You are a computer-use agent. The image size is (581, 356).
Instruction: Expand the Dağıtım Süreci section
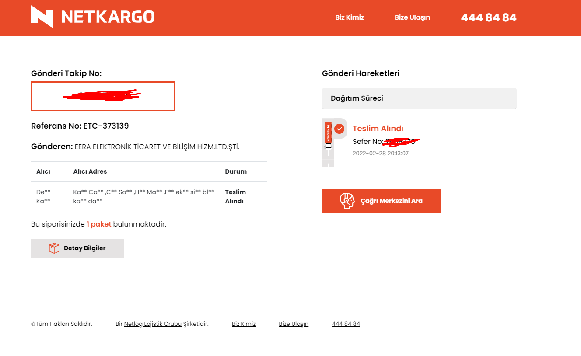(419, 98)
